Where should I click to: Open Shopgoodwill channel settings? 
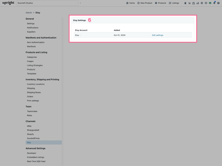click(x=33, y=130)
